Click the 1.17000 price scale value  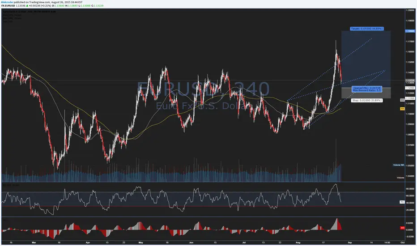410,41
